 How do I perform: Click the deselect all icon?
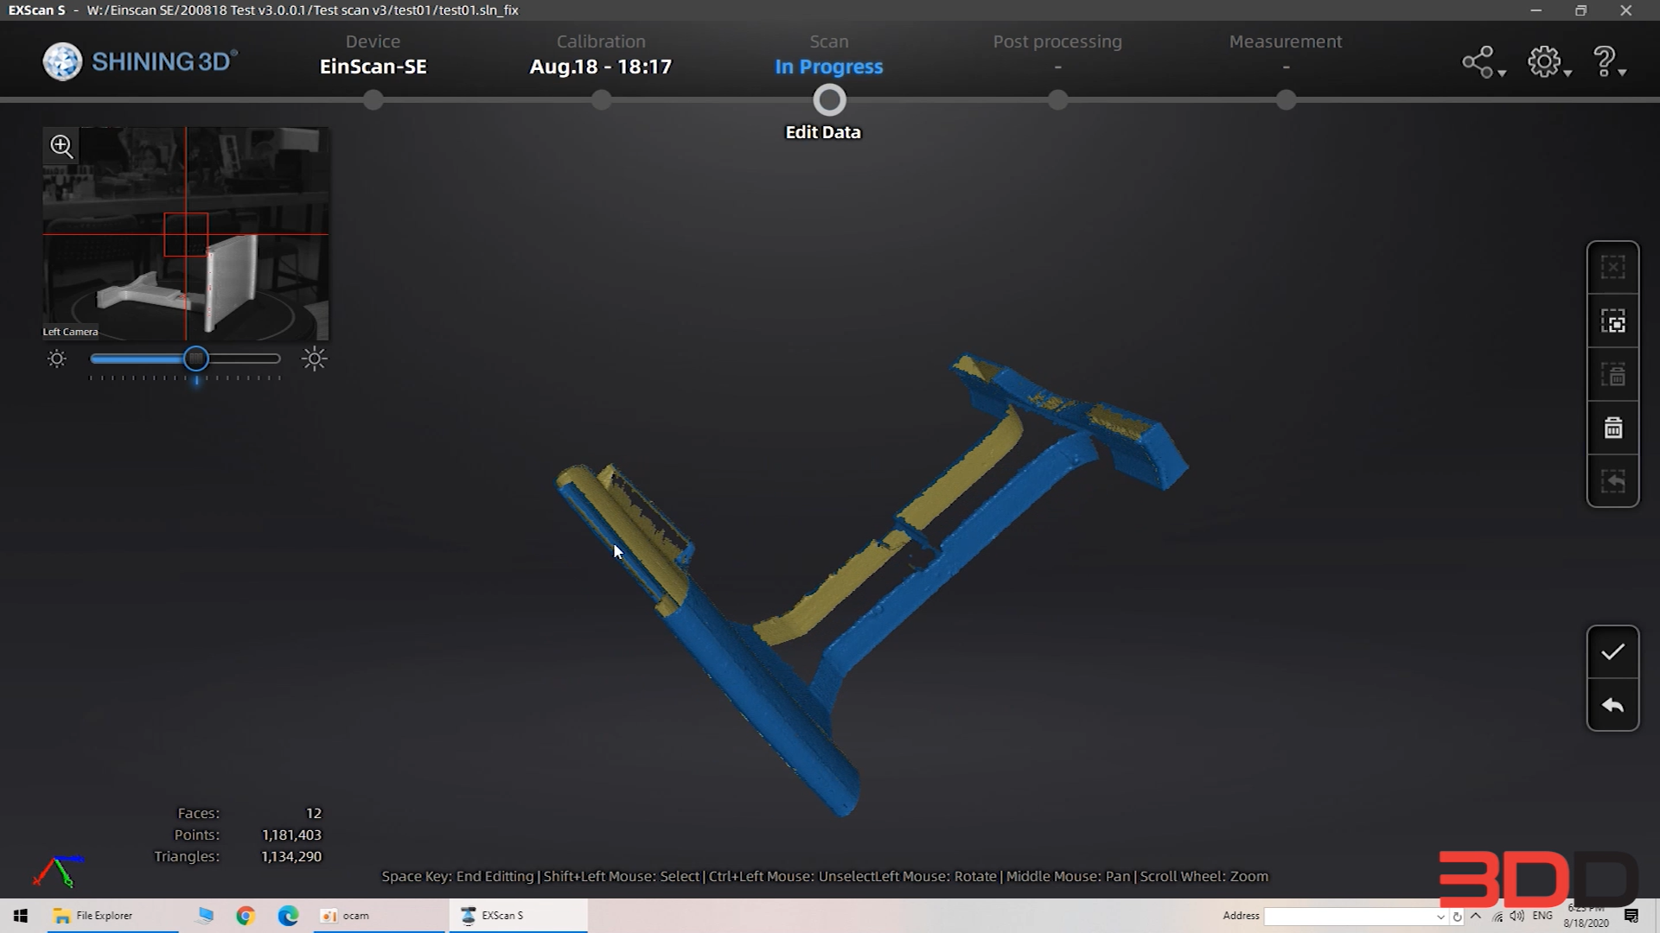(x=1612, y=268)
